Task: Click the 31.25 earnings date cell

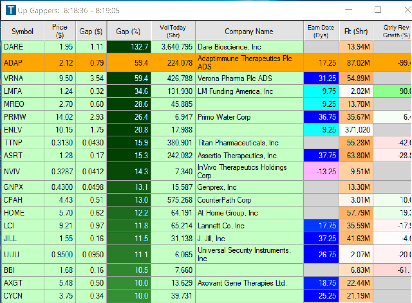Action: [321, 78]
